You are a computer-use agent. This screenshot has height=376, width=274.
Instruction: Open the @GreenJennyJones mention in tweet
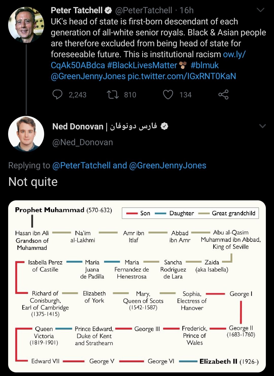tap(88, 76)
